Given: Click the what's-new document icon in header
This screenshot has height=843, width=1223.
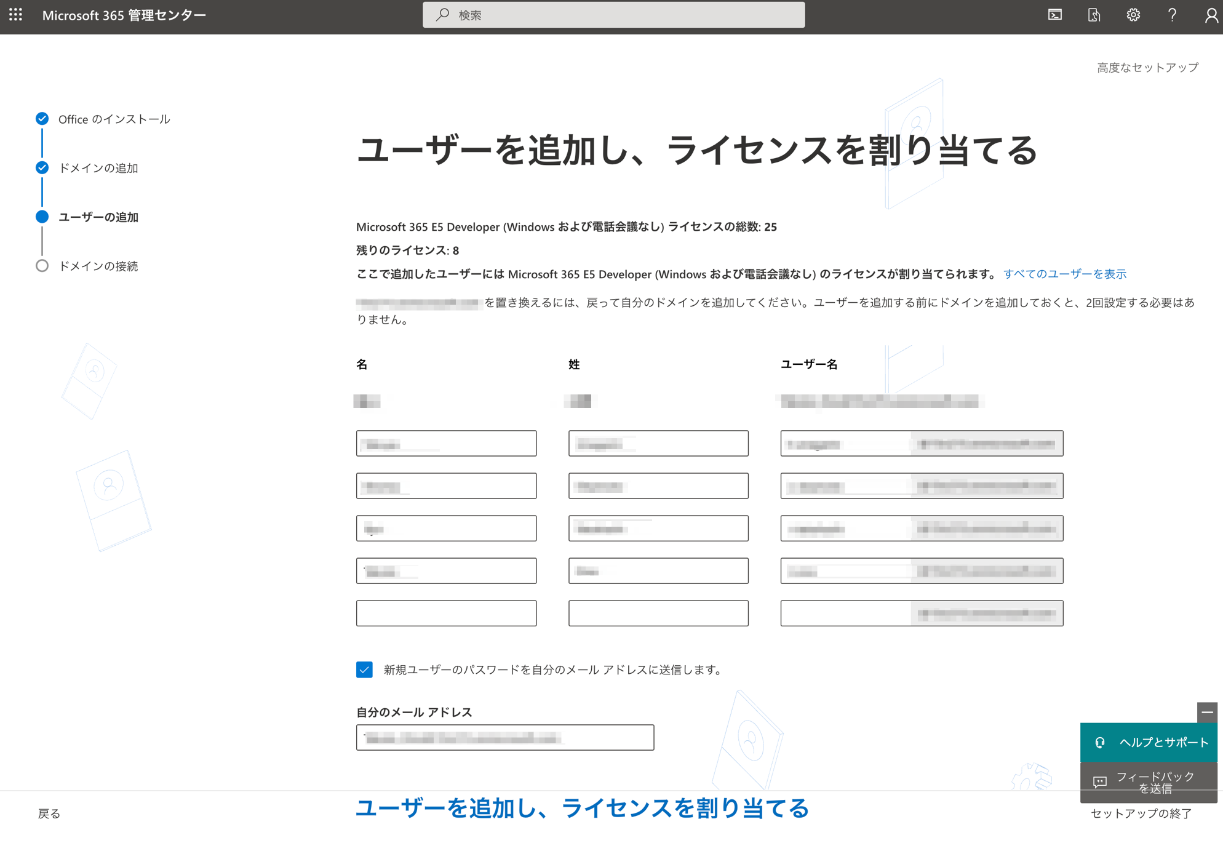Looking at the screenshot, I should [x=1094, y=15].
